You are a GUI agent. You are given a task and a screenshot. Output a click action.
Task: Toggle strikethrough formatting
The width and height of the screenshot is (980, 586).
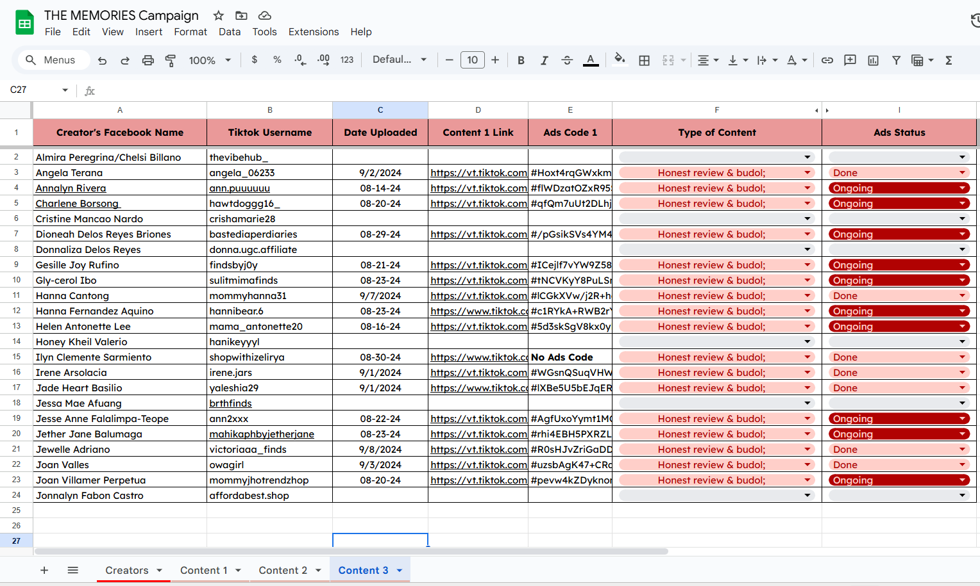point(567,60)
